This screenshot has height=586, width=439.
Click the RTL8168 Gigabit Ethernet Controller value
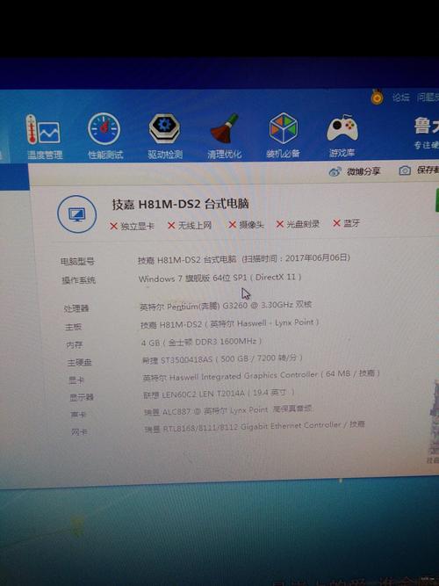click(x=255, y=427)
